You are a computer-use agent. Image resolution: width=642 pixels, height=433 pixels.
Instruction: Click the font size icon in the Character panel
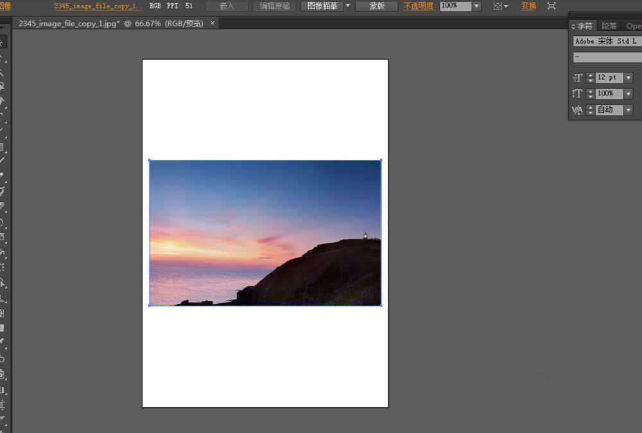(578, 78)
